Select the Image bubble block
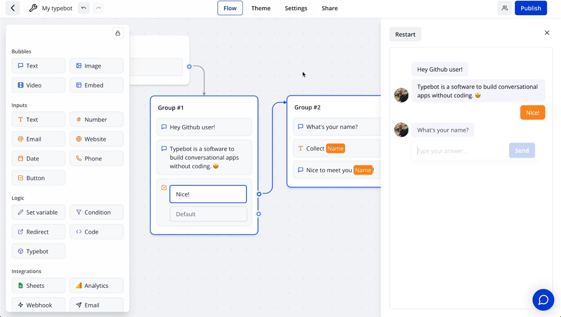Image resolution: width=561 pixels, height=317 pixels. coord(96,66)
